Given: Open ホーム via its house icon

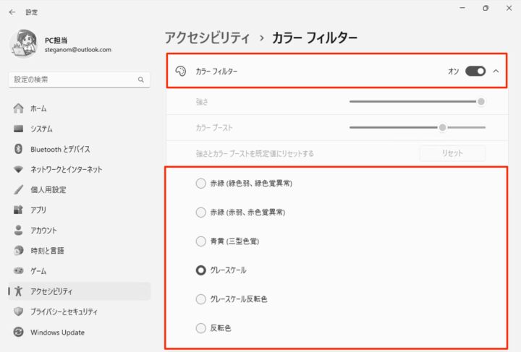Looking at the screenshot, I should [x=19, y=108].
